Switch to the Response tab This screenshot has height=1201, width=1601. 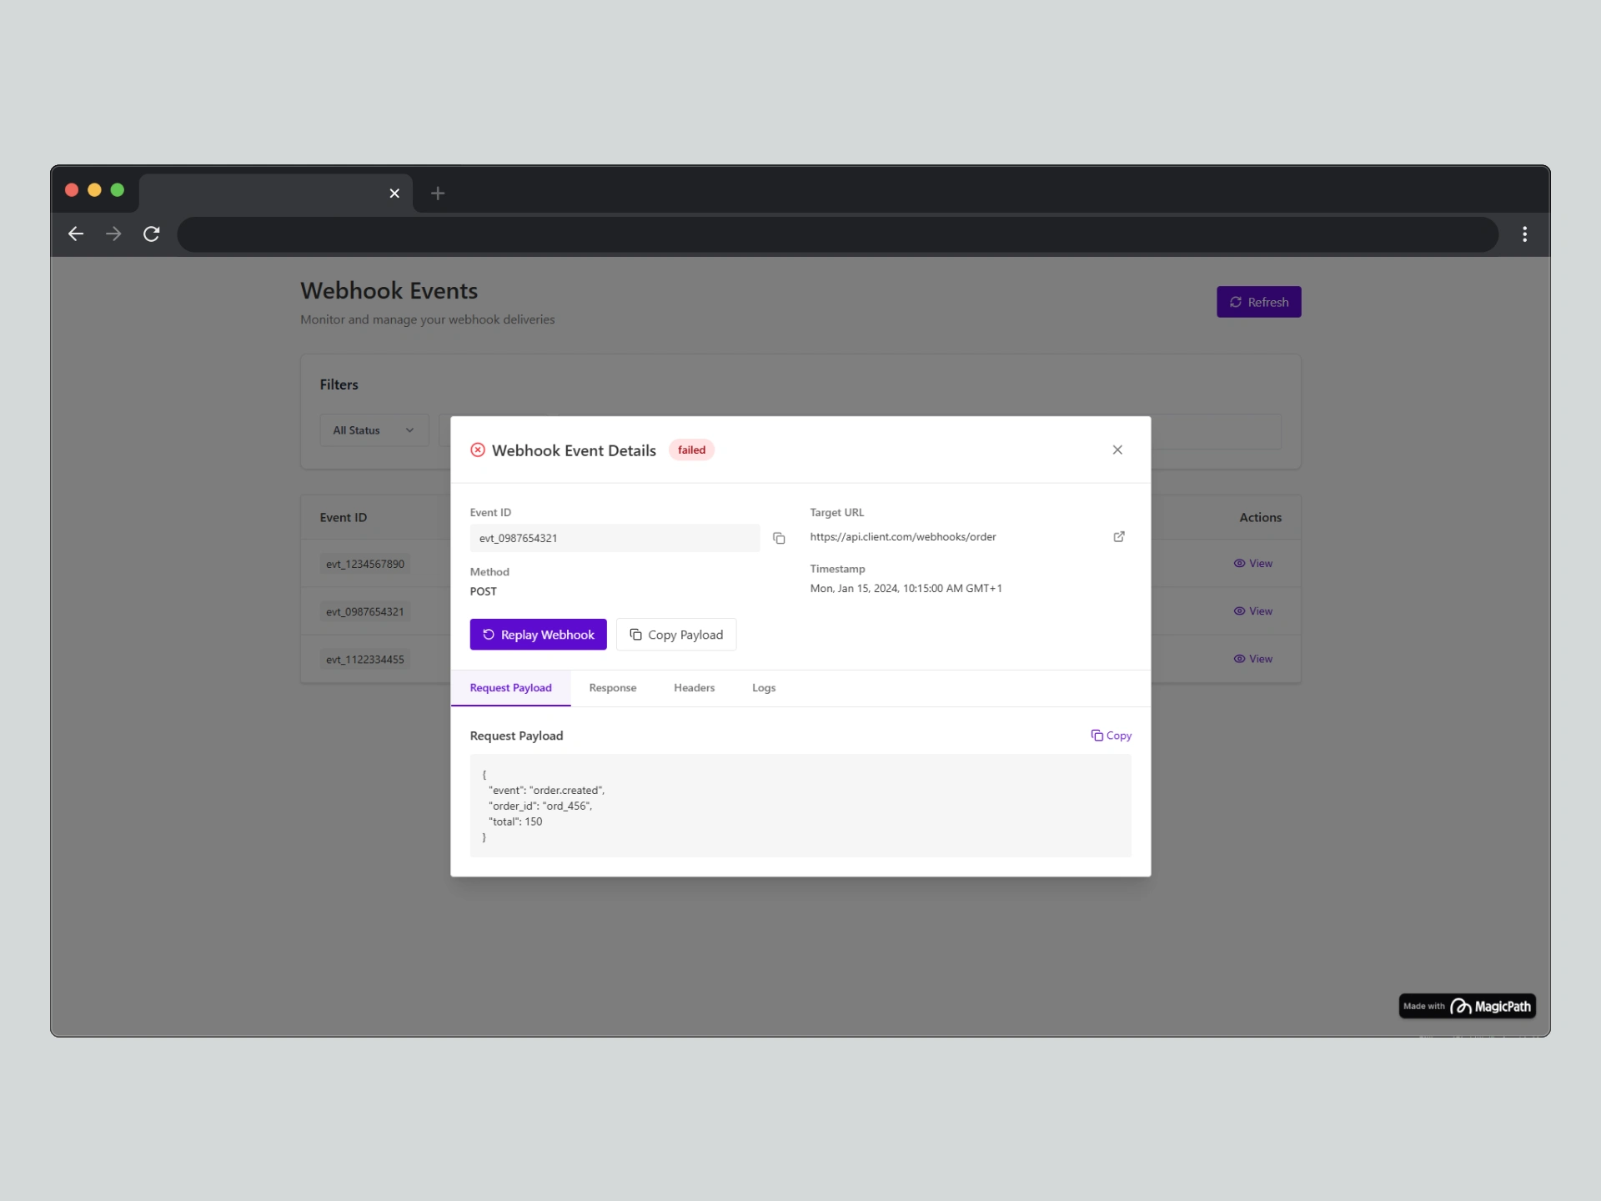click(612, 687)
